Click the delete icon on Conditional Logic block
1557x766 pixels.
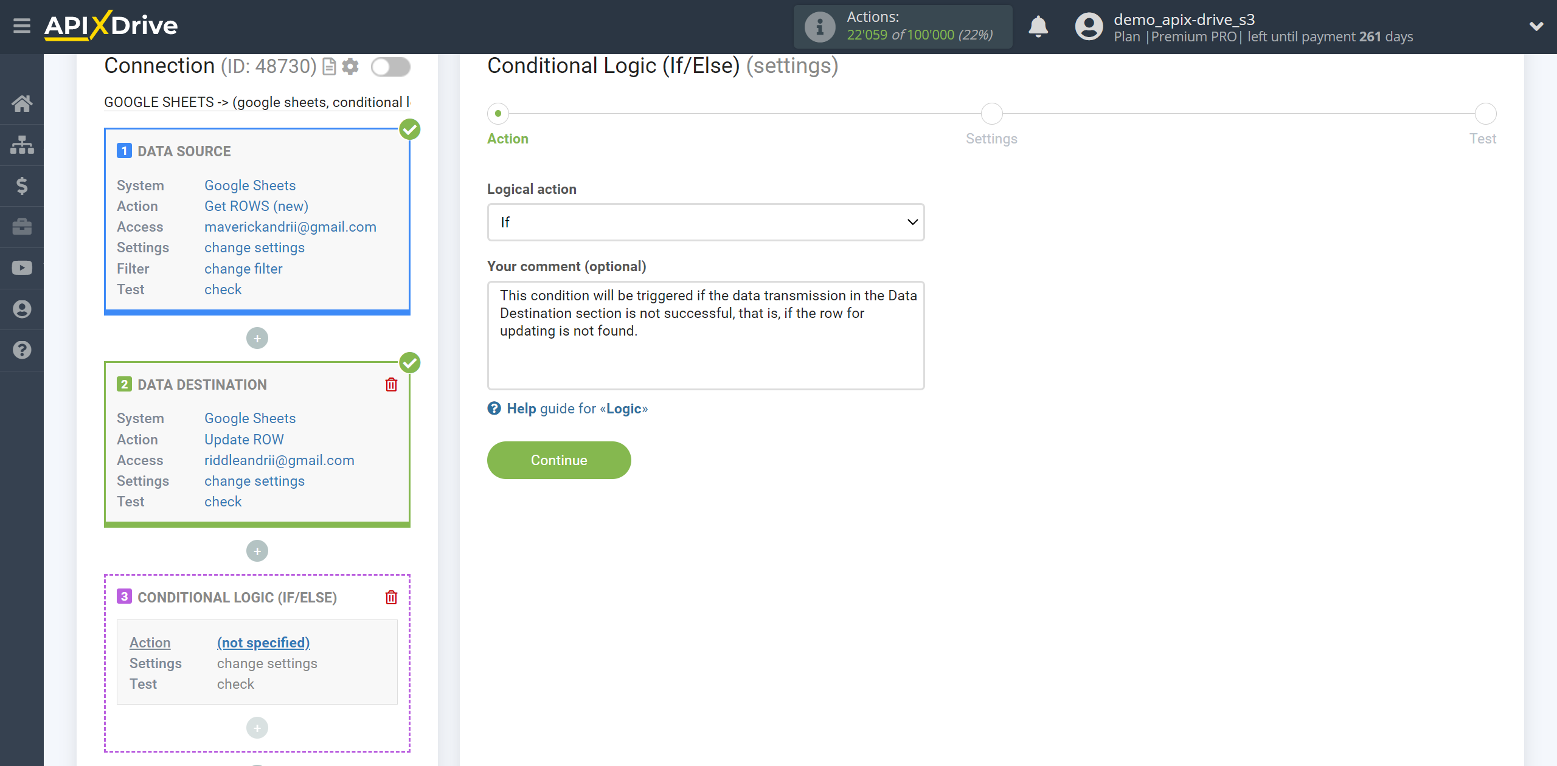(392, 598)
